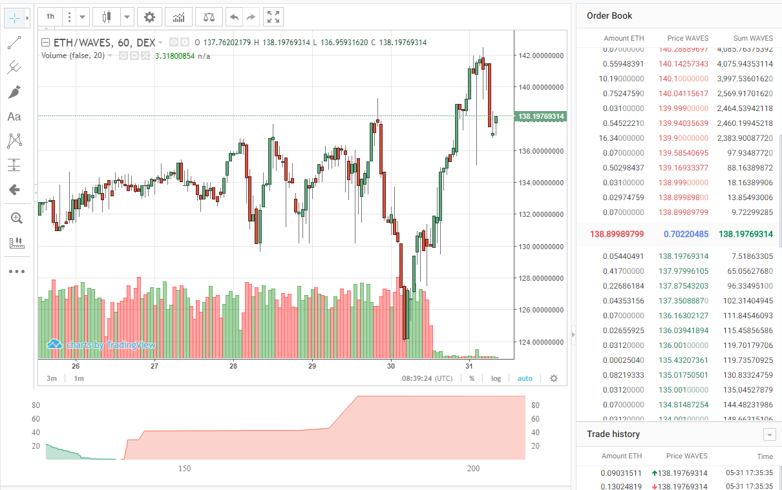Select the trend line drawing tool

click(14, 43)
